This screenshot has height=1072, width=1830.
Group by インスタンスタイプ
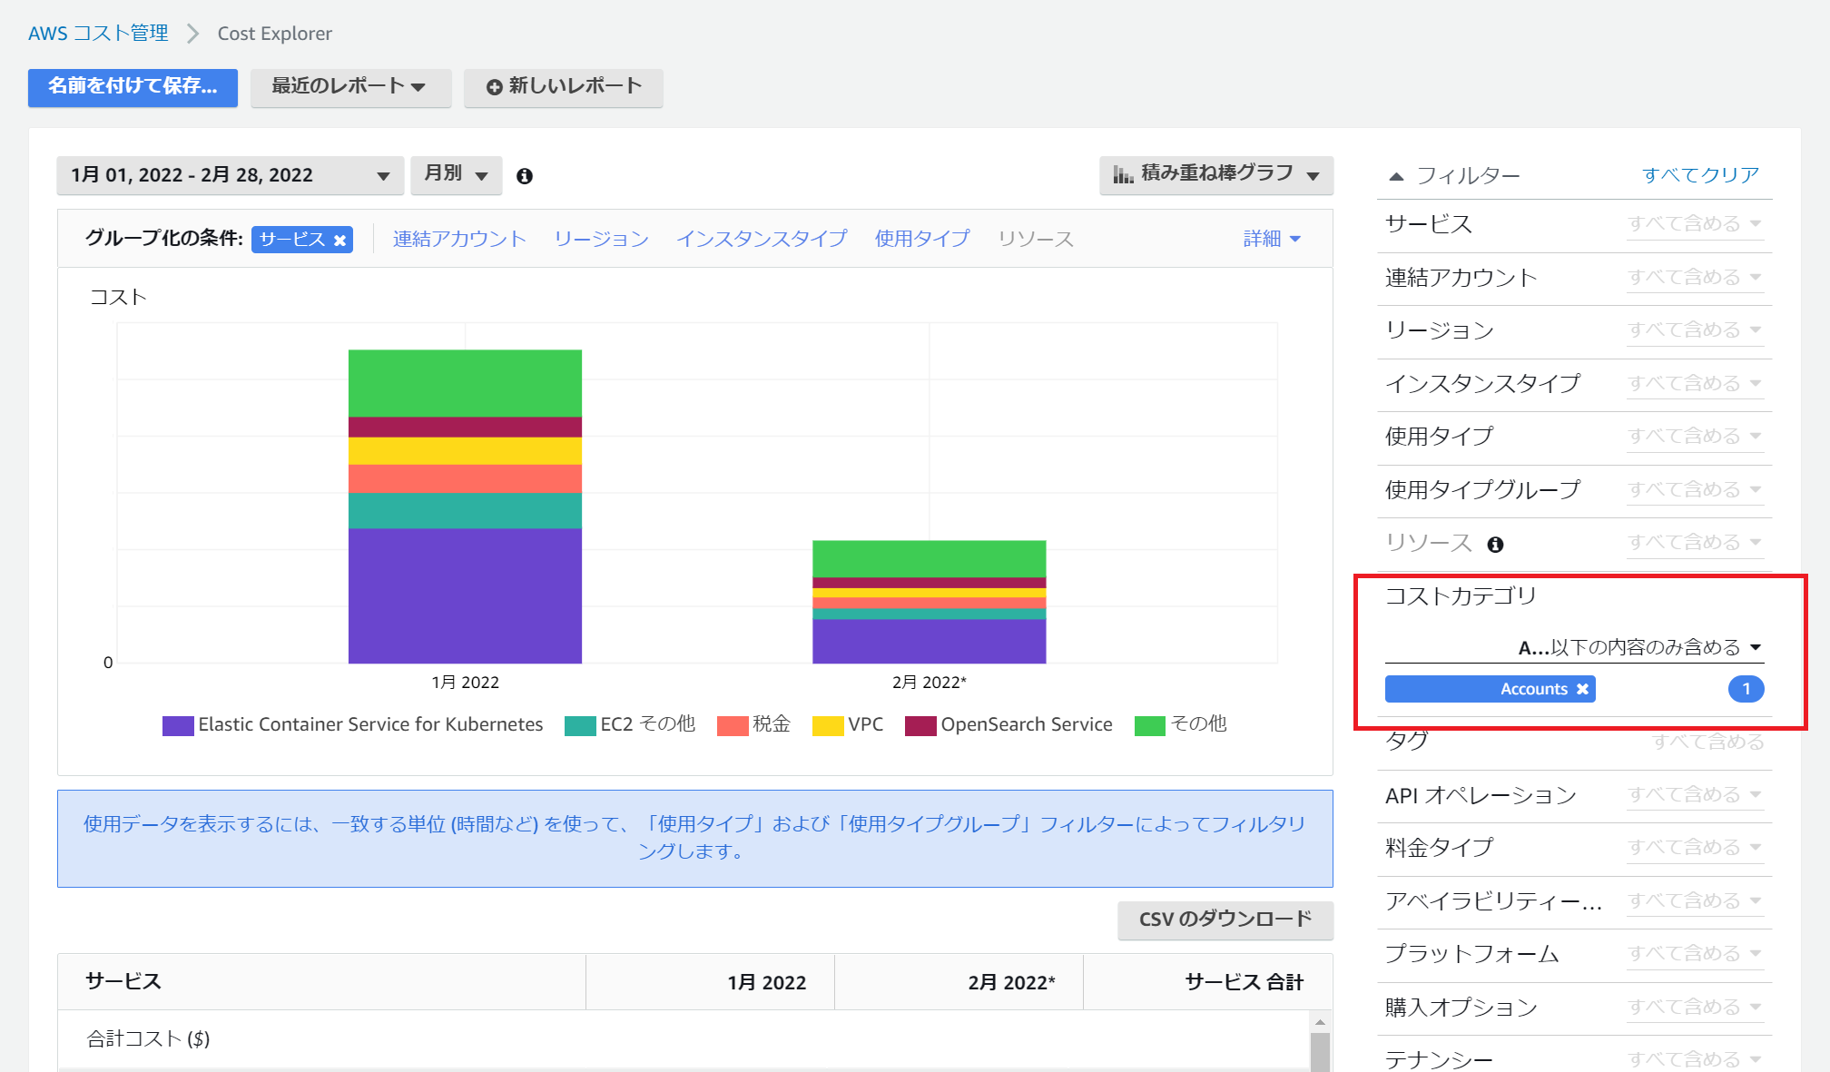coord(761,239)
